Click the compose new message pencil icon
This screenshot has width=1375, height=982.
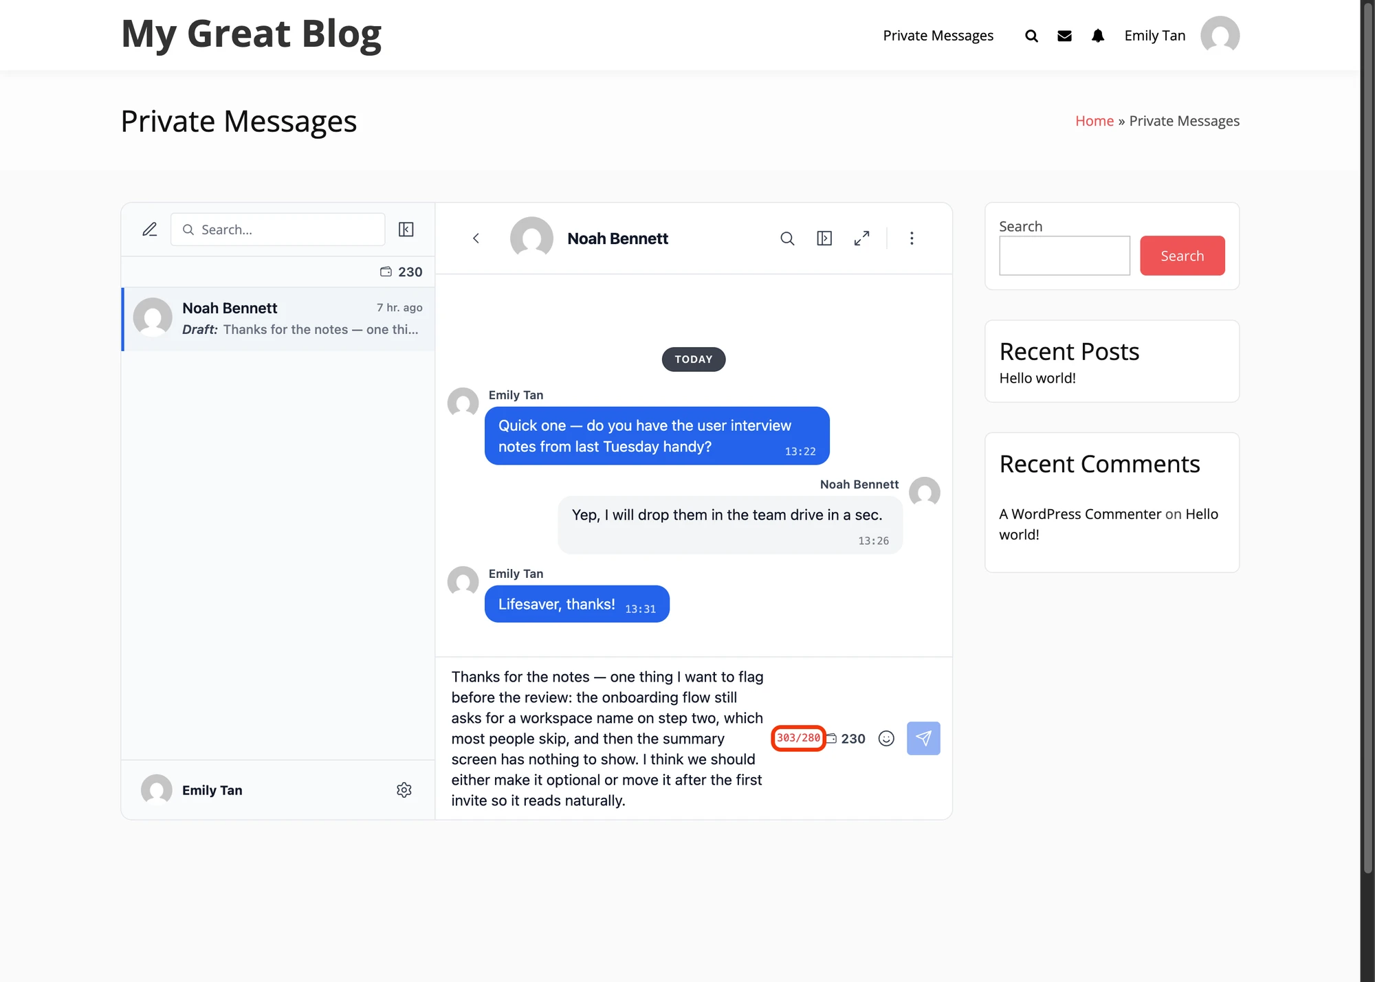(149, 230)
